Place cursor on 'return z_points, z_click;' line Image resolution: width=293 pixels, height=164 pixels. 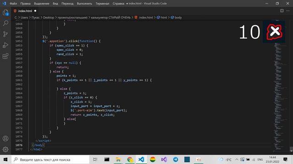click(92, 115)
